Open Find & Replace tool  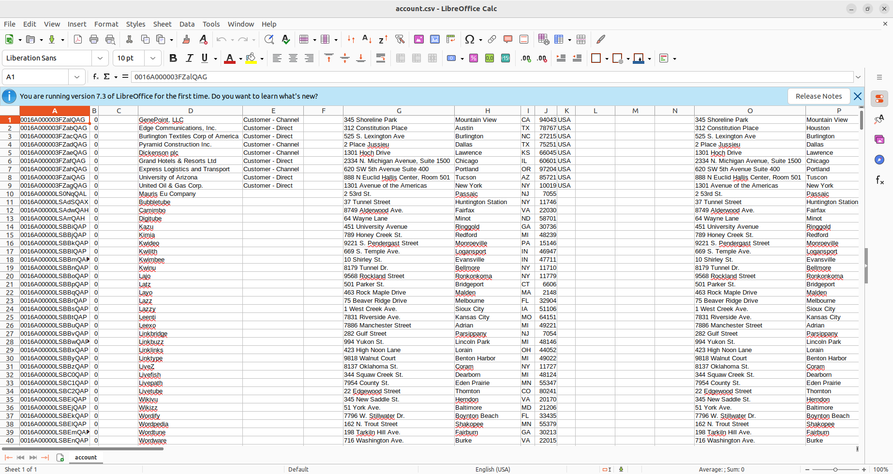[x=269, y=40]
